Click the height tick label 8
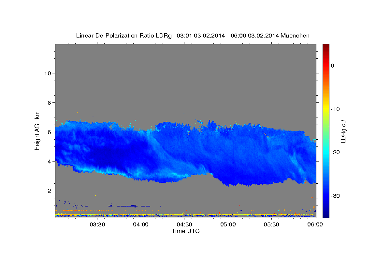391x261 pixels. pos(50,102)
